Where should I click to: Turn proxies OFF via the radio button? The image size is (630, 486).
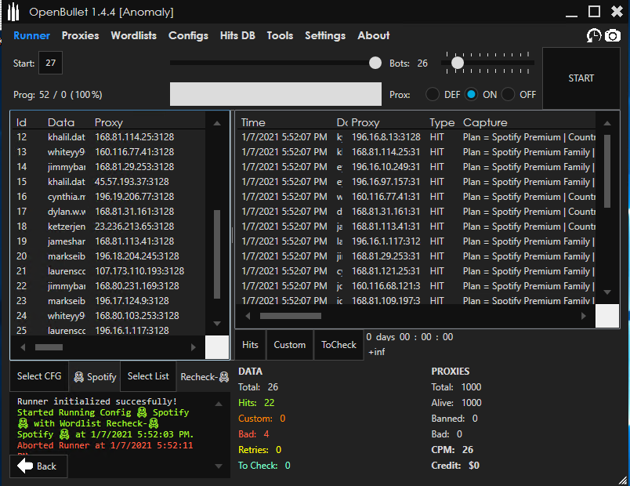click(x=508, y=93)
